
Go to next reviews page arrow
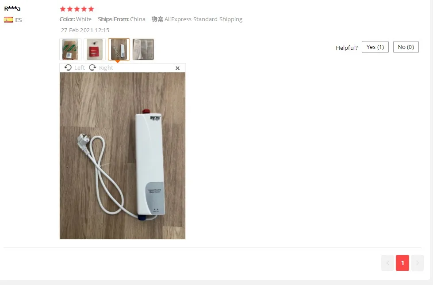tap(417, 263)
